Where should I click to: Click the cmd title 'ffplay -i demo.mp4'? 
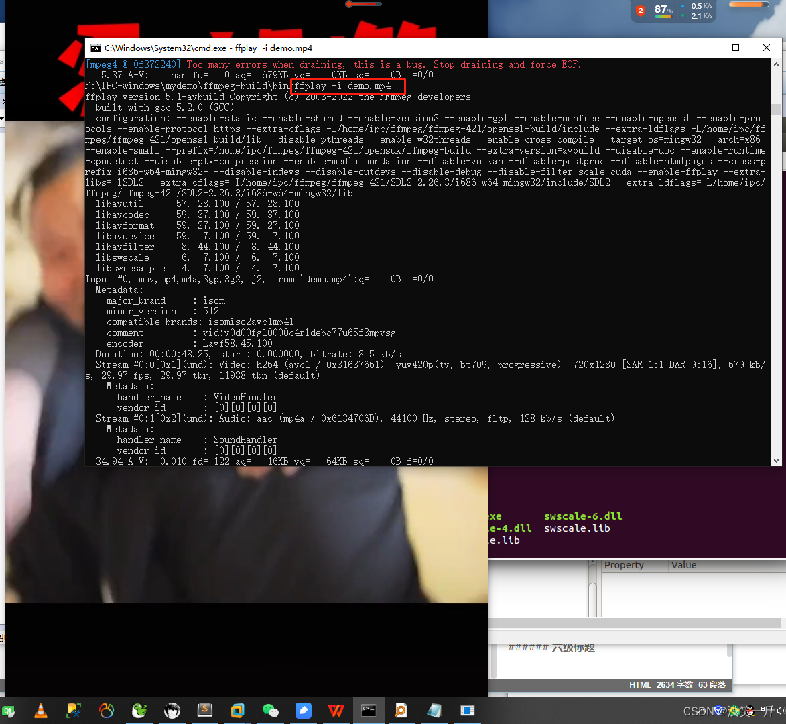[x=273, y=48]
